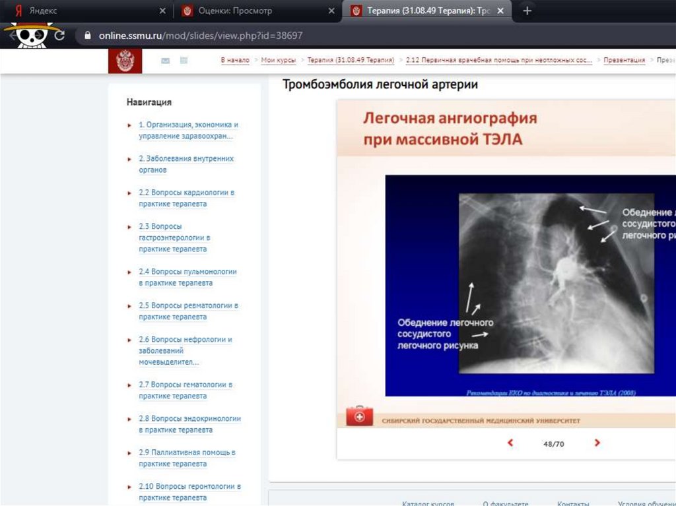Open 2.6 Вопросы нефрологии section
Image resolution: width=676 pixels, height=506 pixels.
click(186, 351)
